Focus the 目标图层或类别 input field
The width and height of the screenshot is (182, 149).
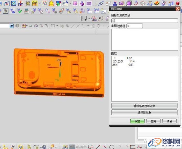[144, 21]
